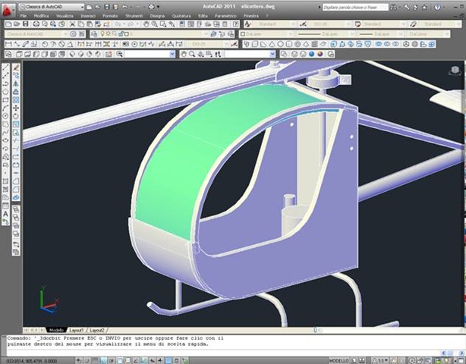This screenshot has height=364, width=466.
Task: Expand the DaLayer color dropdown
Action: pos(263,34)
